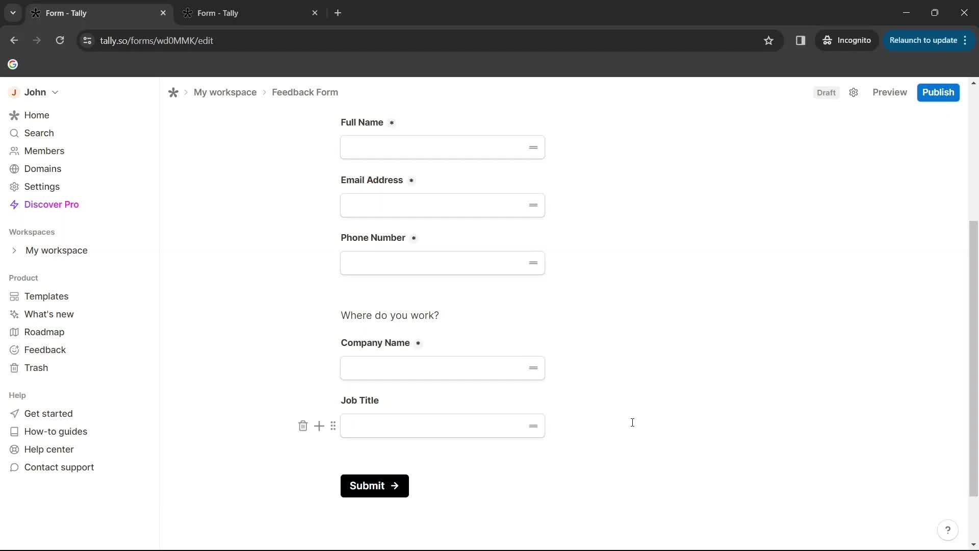The width and height of the screenshot is (979, 551).
Task: Click the Preview button
Action: point(890,92)
